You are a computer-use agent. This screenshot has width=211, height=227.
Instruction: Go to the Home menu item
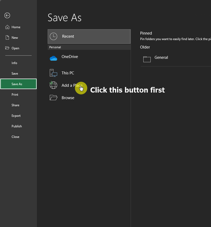(18, 27)
